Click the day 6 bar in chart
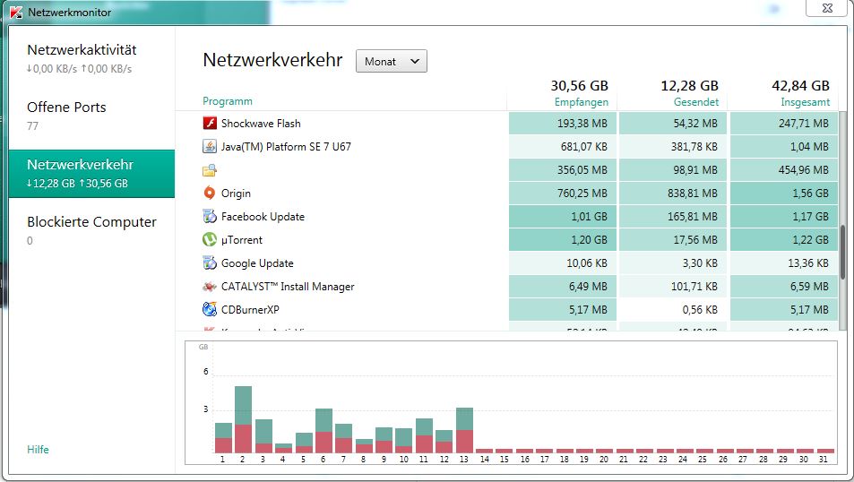Screen dimensions: 854x482 [323, 431]
